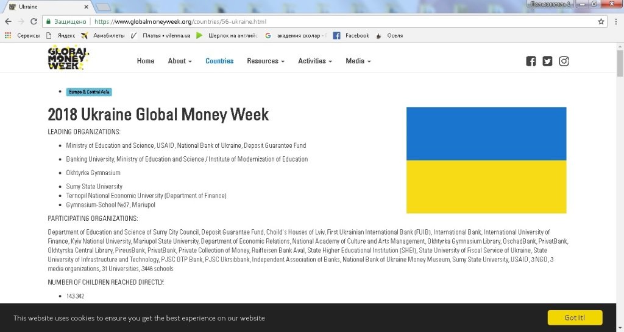Click the Sumy State University list item

click(94, 186)
